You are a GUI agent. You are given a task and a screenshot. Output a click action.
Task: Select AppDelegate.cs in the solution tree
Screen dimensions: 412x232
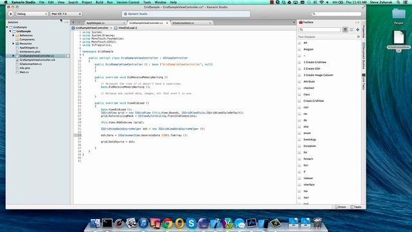(28, 48)
